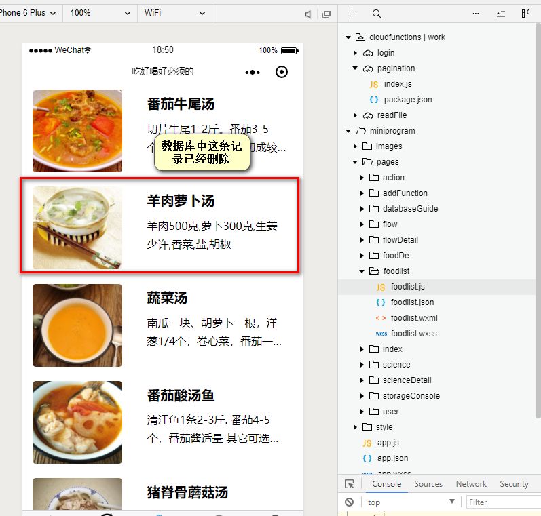The height and width of the screenshot is (516, 541).
Task: Tap the 番茄酸汤鱼 dish title
Action: tap(181, 395)
